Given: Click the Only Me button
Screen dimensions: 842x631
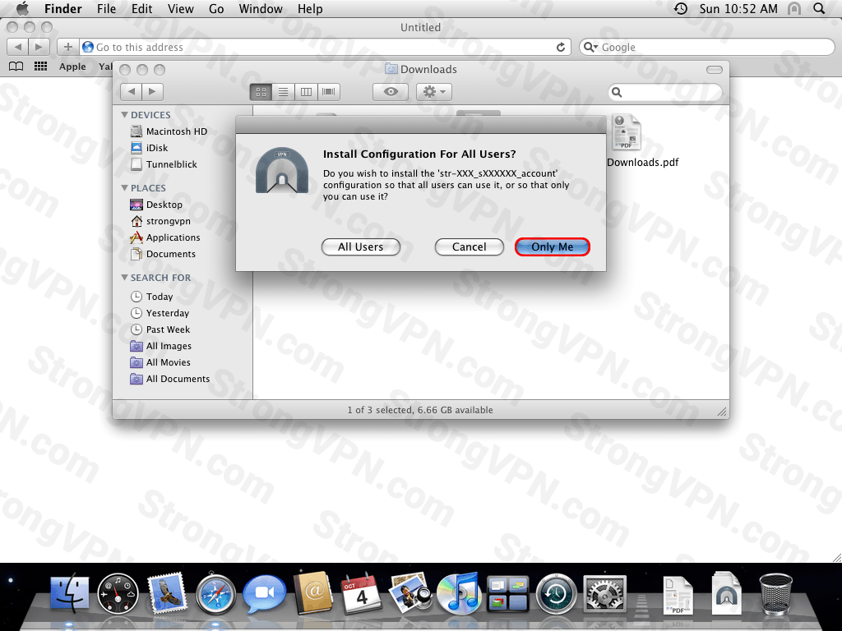Looking at the screenshot, I should (x=553, y=246).
